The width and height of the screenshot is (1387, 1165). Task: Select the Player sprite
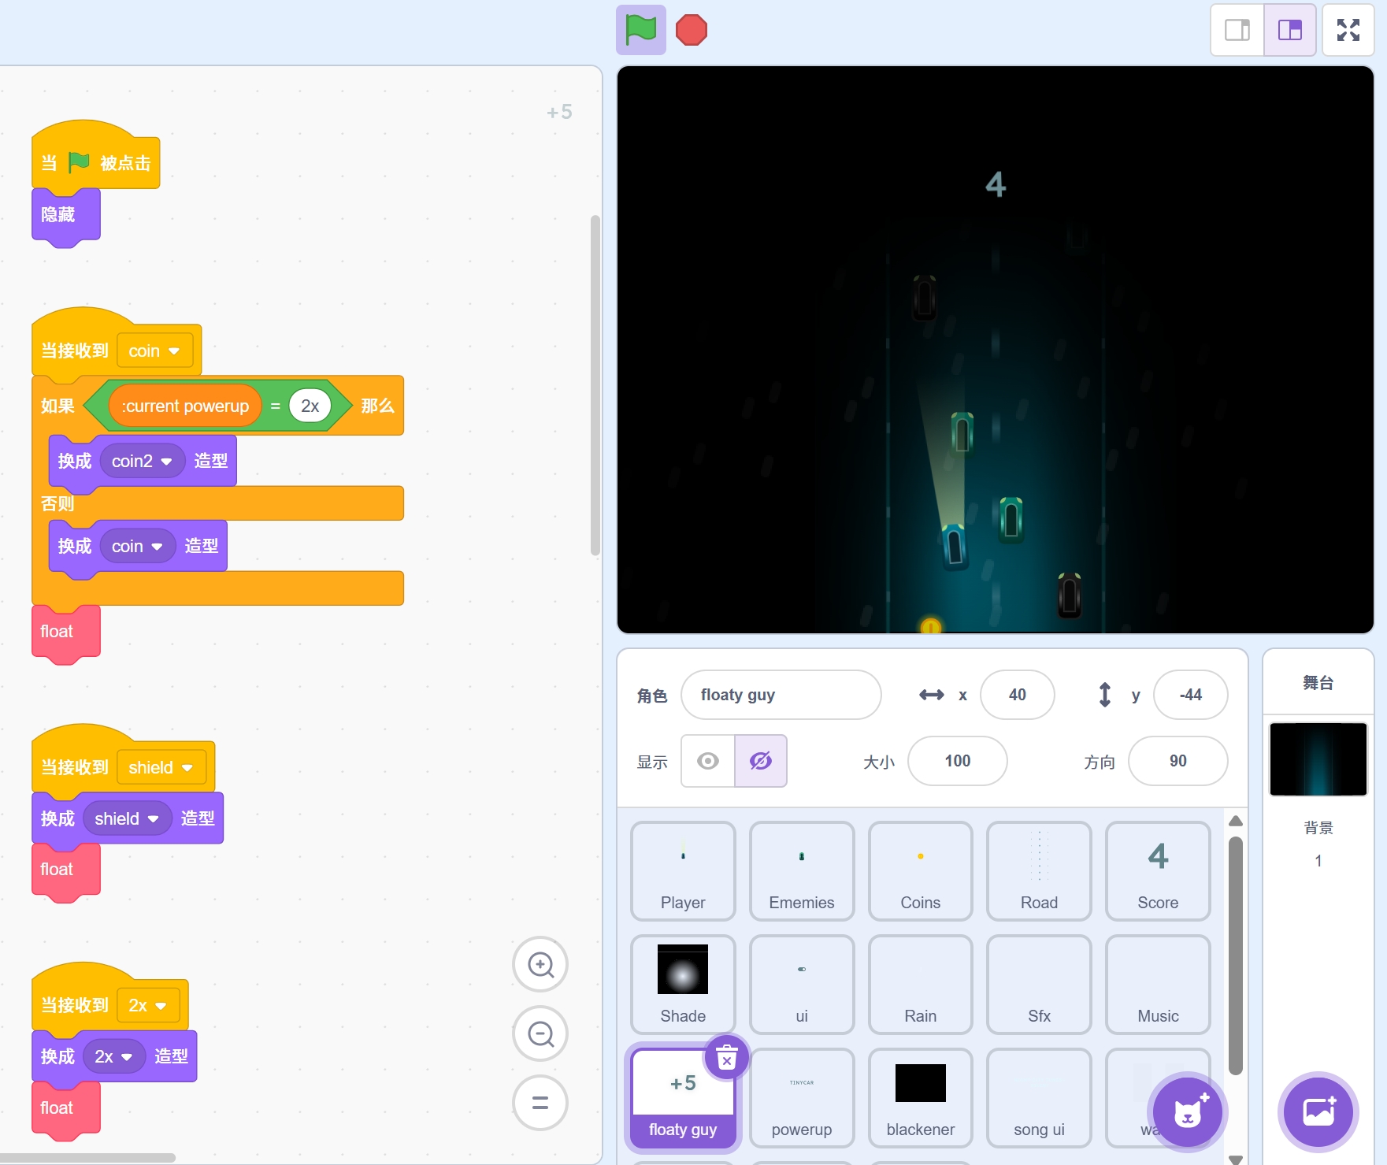683,870
